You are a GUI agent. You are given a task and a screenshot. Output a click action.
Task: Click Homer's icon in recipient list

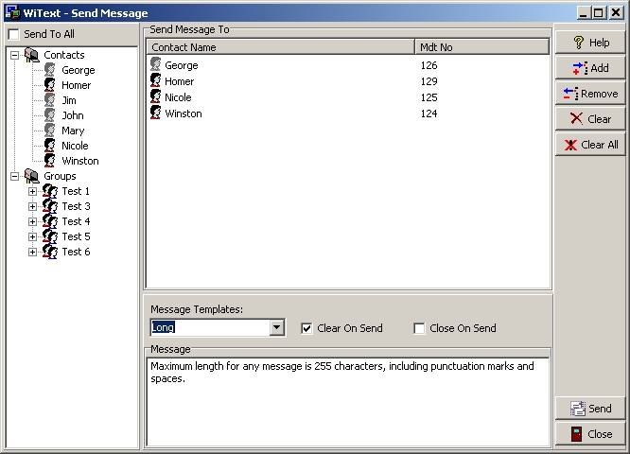tap(155, 80)
